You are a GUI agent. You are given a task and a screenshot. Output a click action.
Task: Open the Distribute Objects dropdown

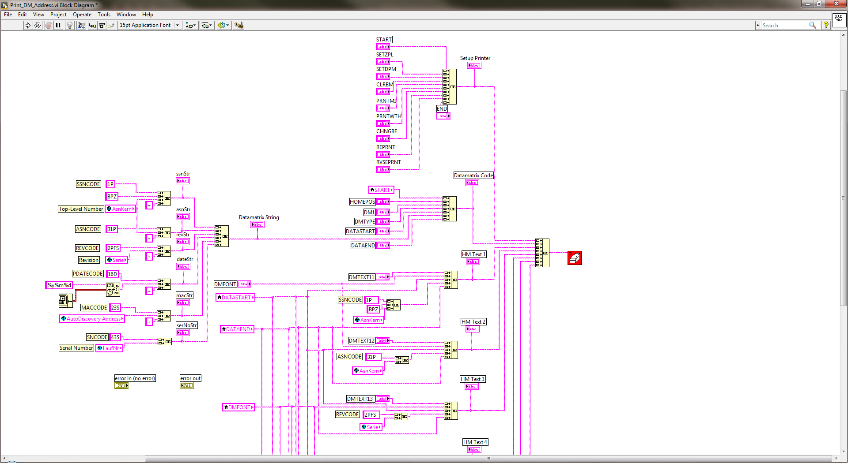207,25
